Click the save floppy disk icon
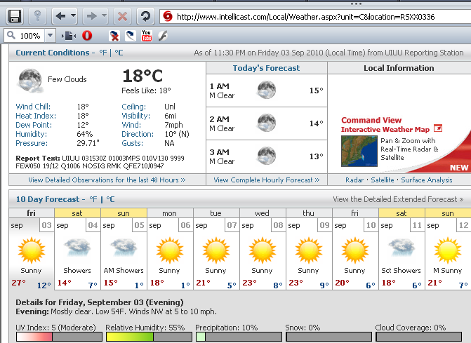Image resolution: width=471 pixels, height=343 pixels. click(15, 15)
